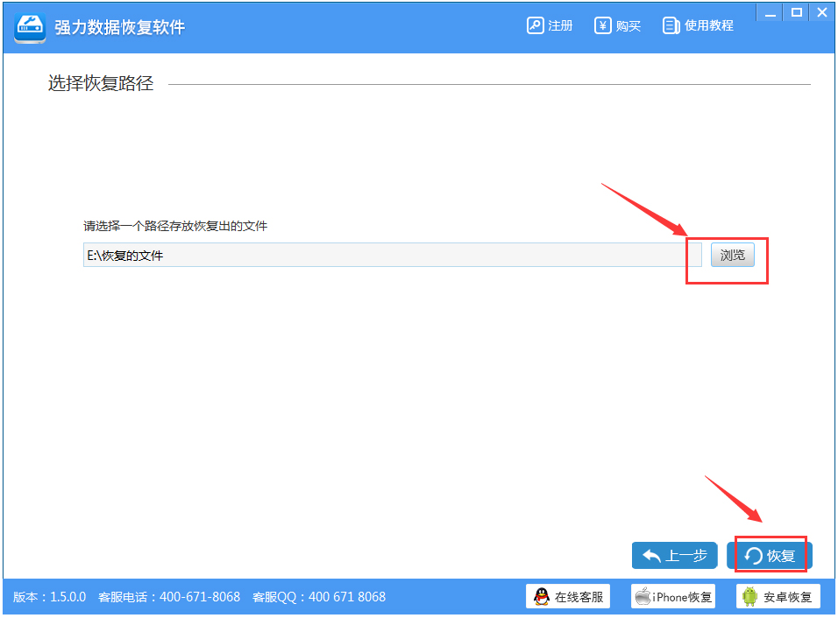This screenshot has width=838, height=618.
Task: Click the QQ penguin icon on 在线客服
Action: click(x=541, y=596)
